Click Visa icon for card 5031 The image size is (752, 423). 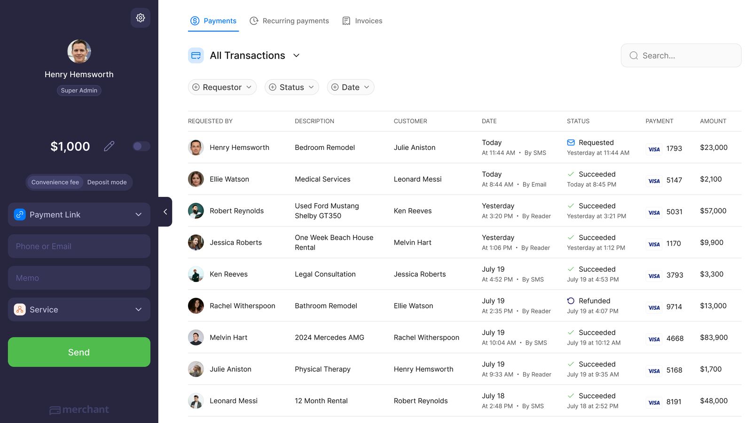(x=654, y=212)
